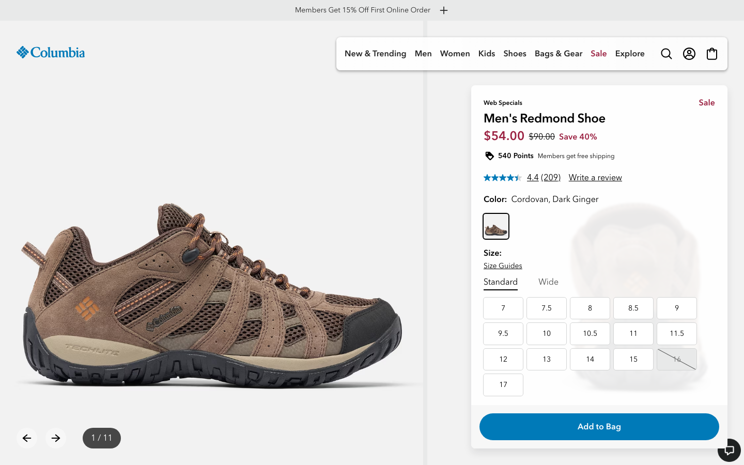Open the Explore menu

click(630, 54)
